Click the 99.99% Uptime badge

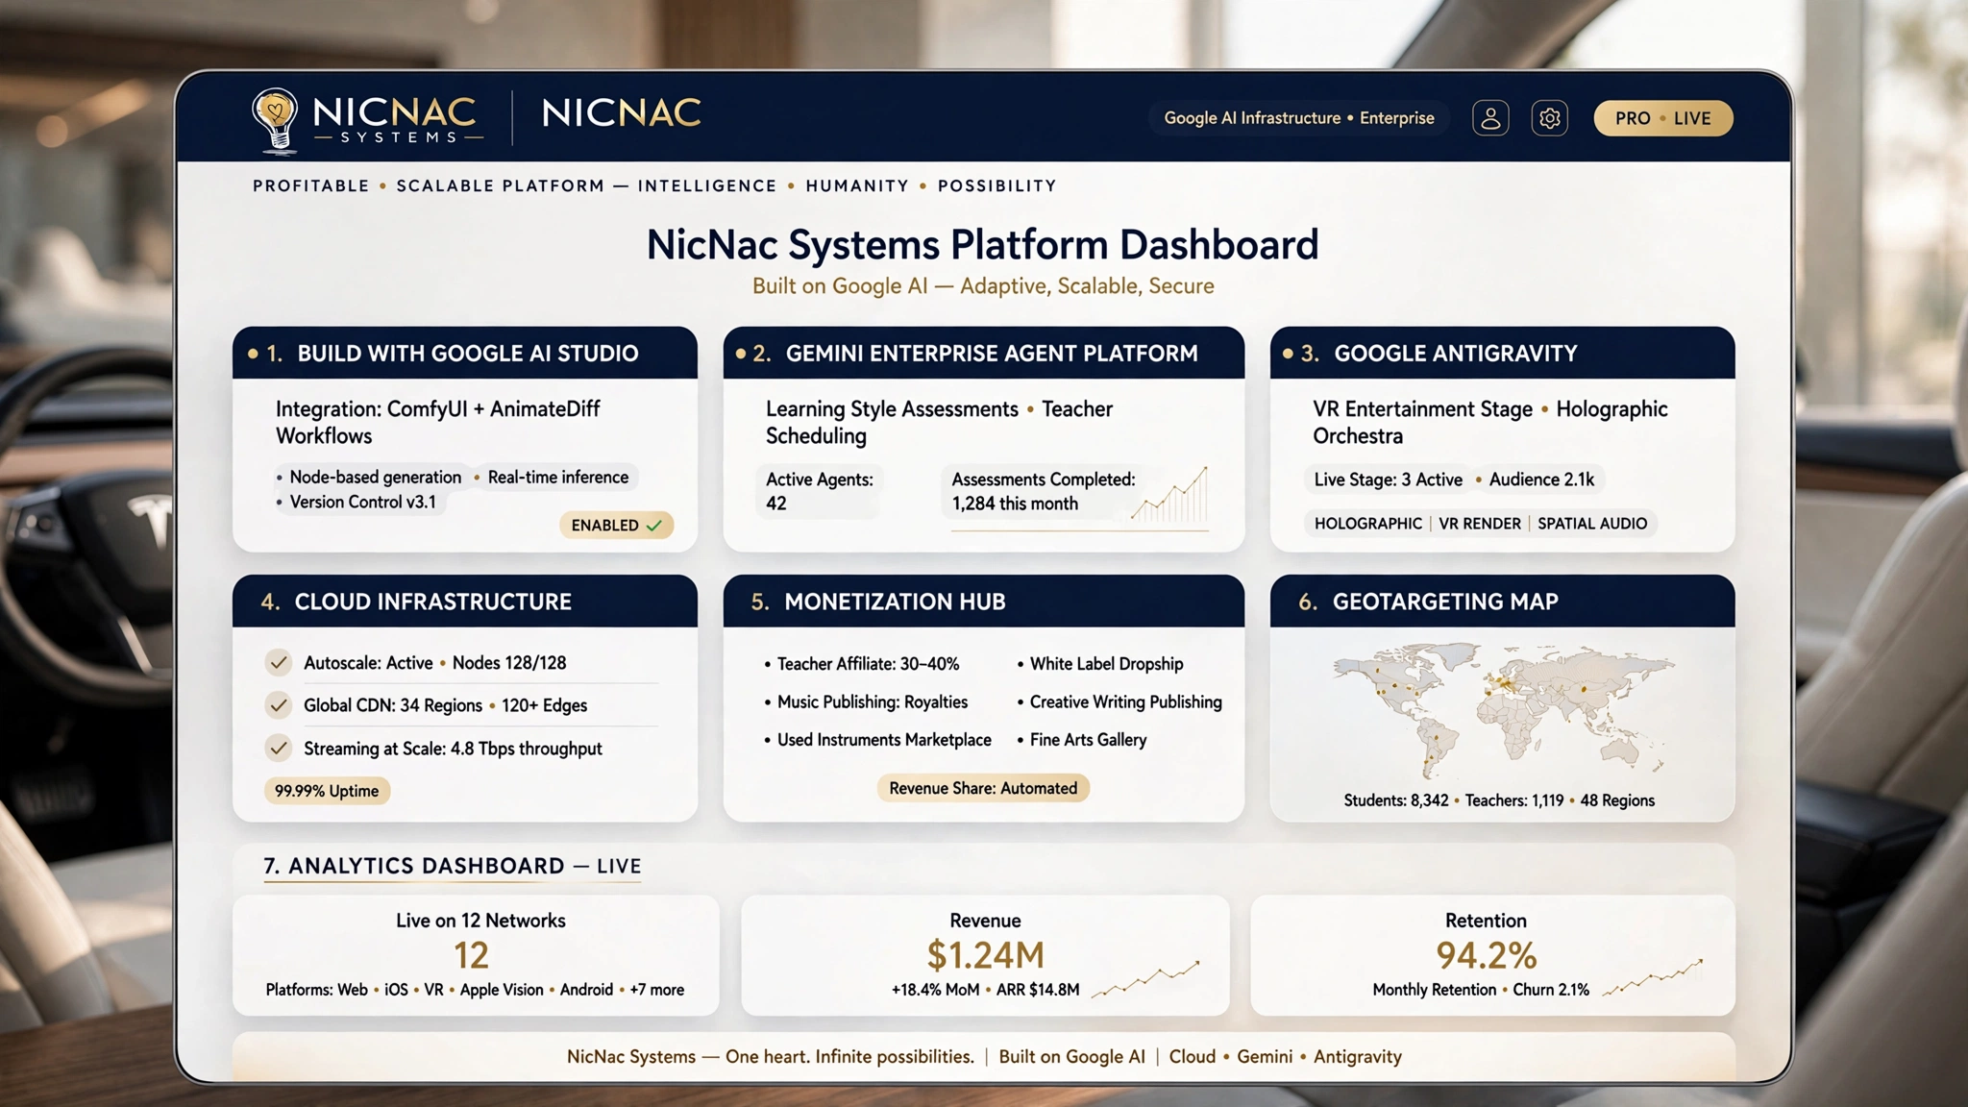(327, 791)
